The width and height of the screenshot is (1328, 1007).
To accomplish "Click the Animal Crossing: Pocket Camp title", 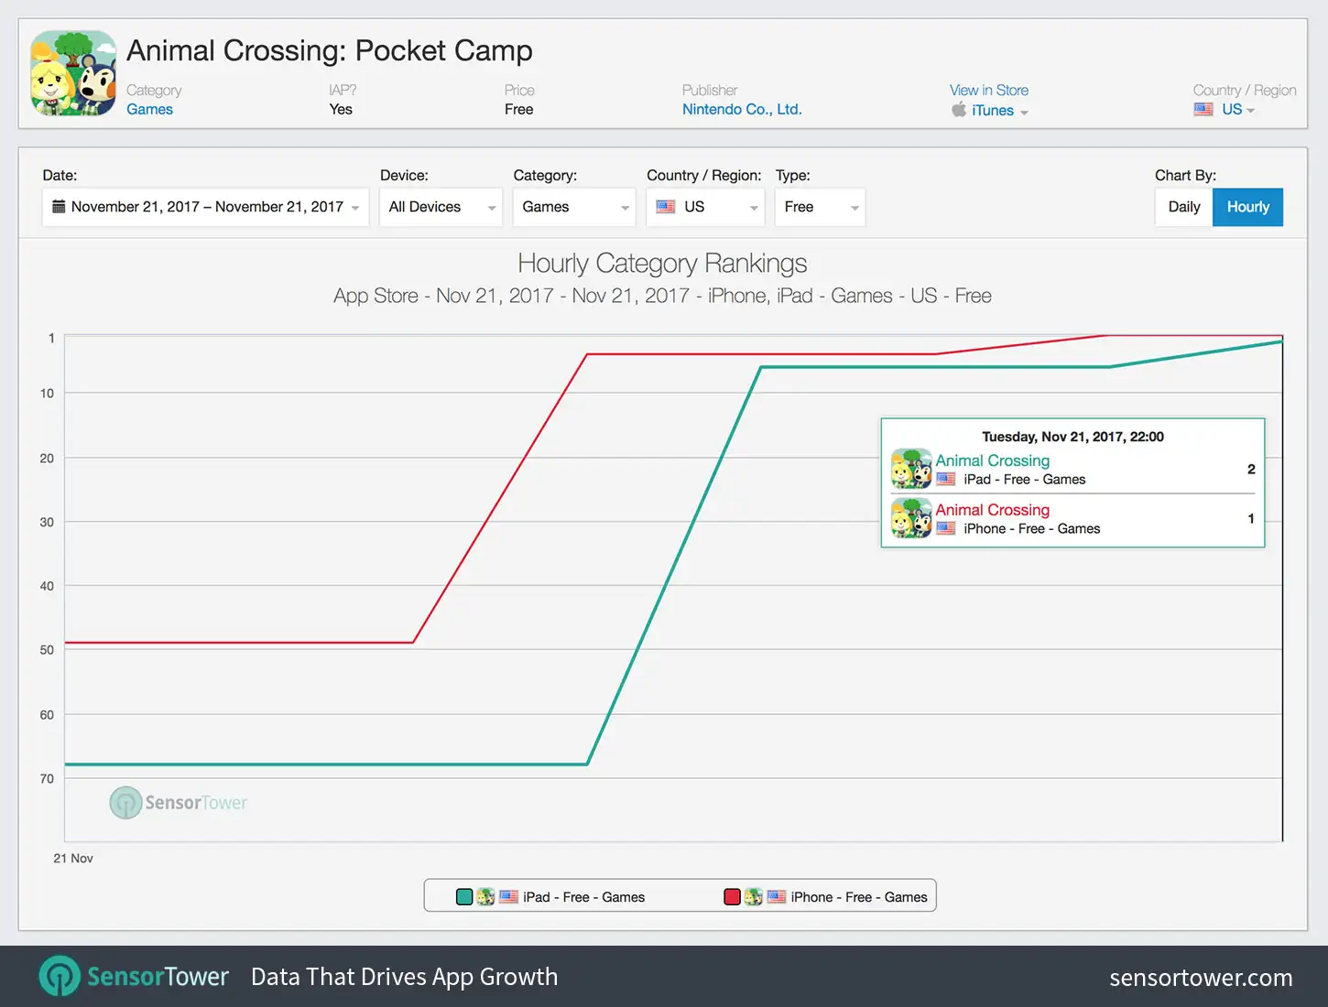I will tap(330, 50).
